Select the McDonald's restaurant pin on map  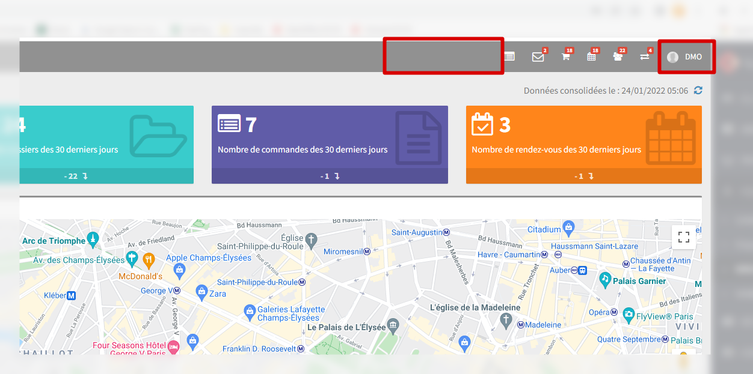[149, 259]
